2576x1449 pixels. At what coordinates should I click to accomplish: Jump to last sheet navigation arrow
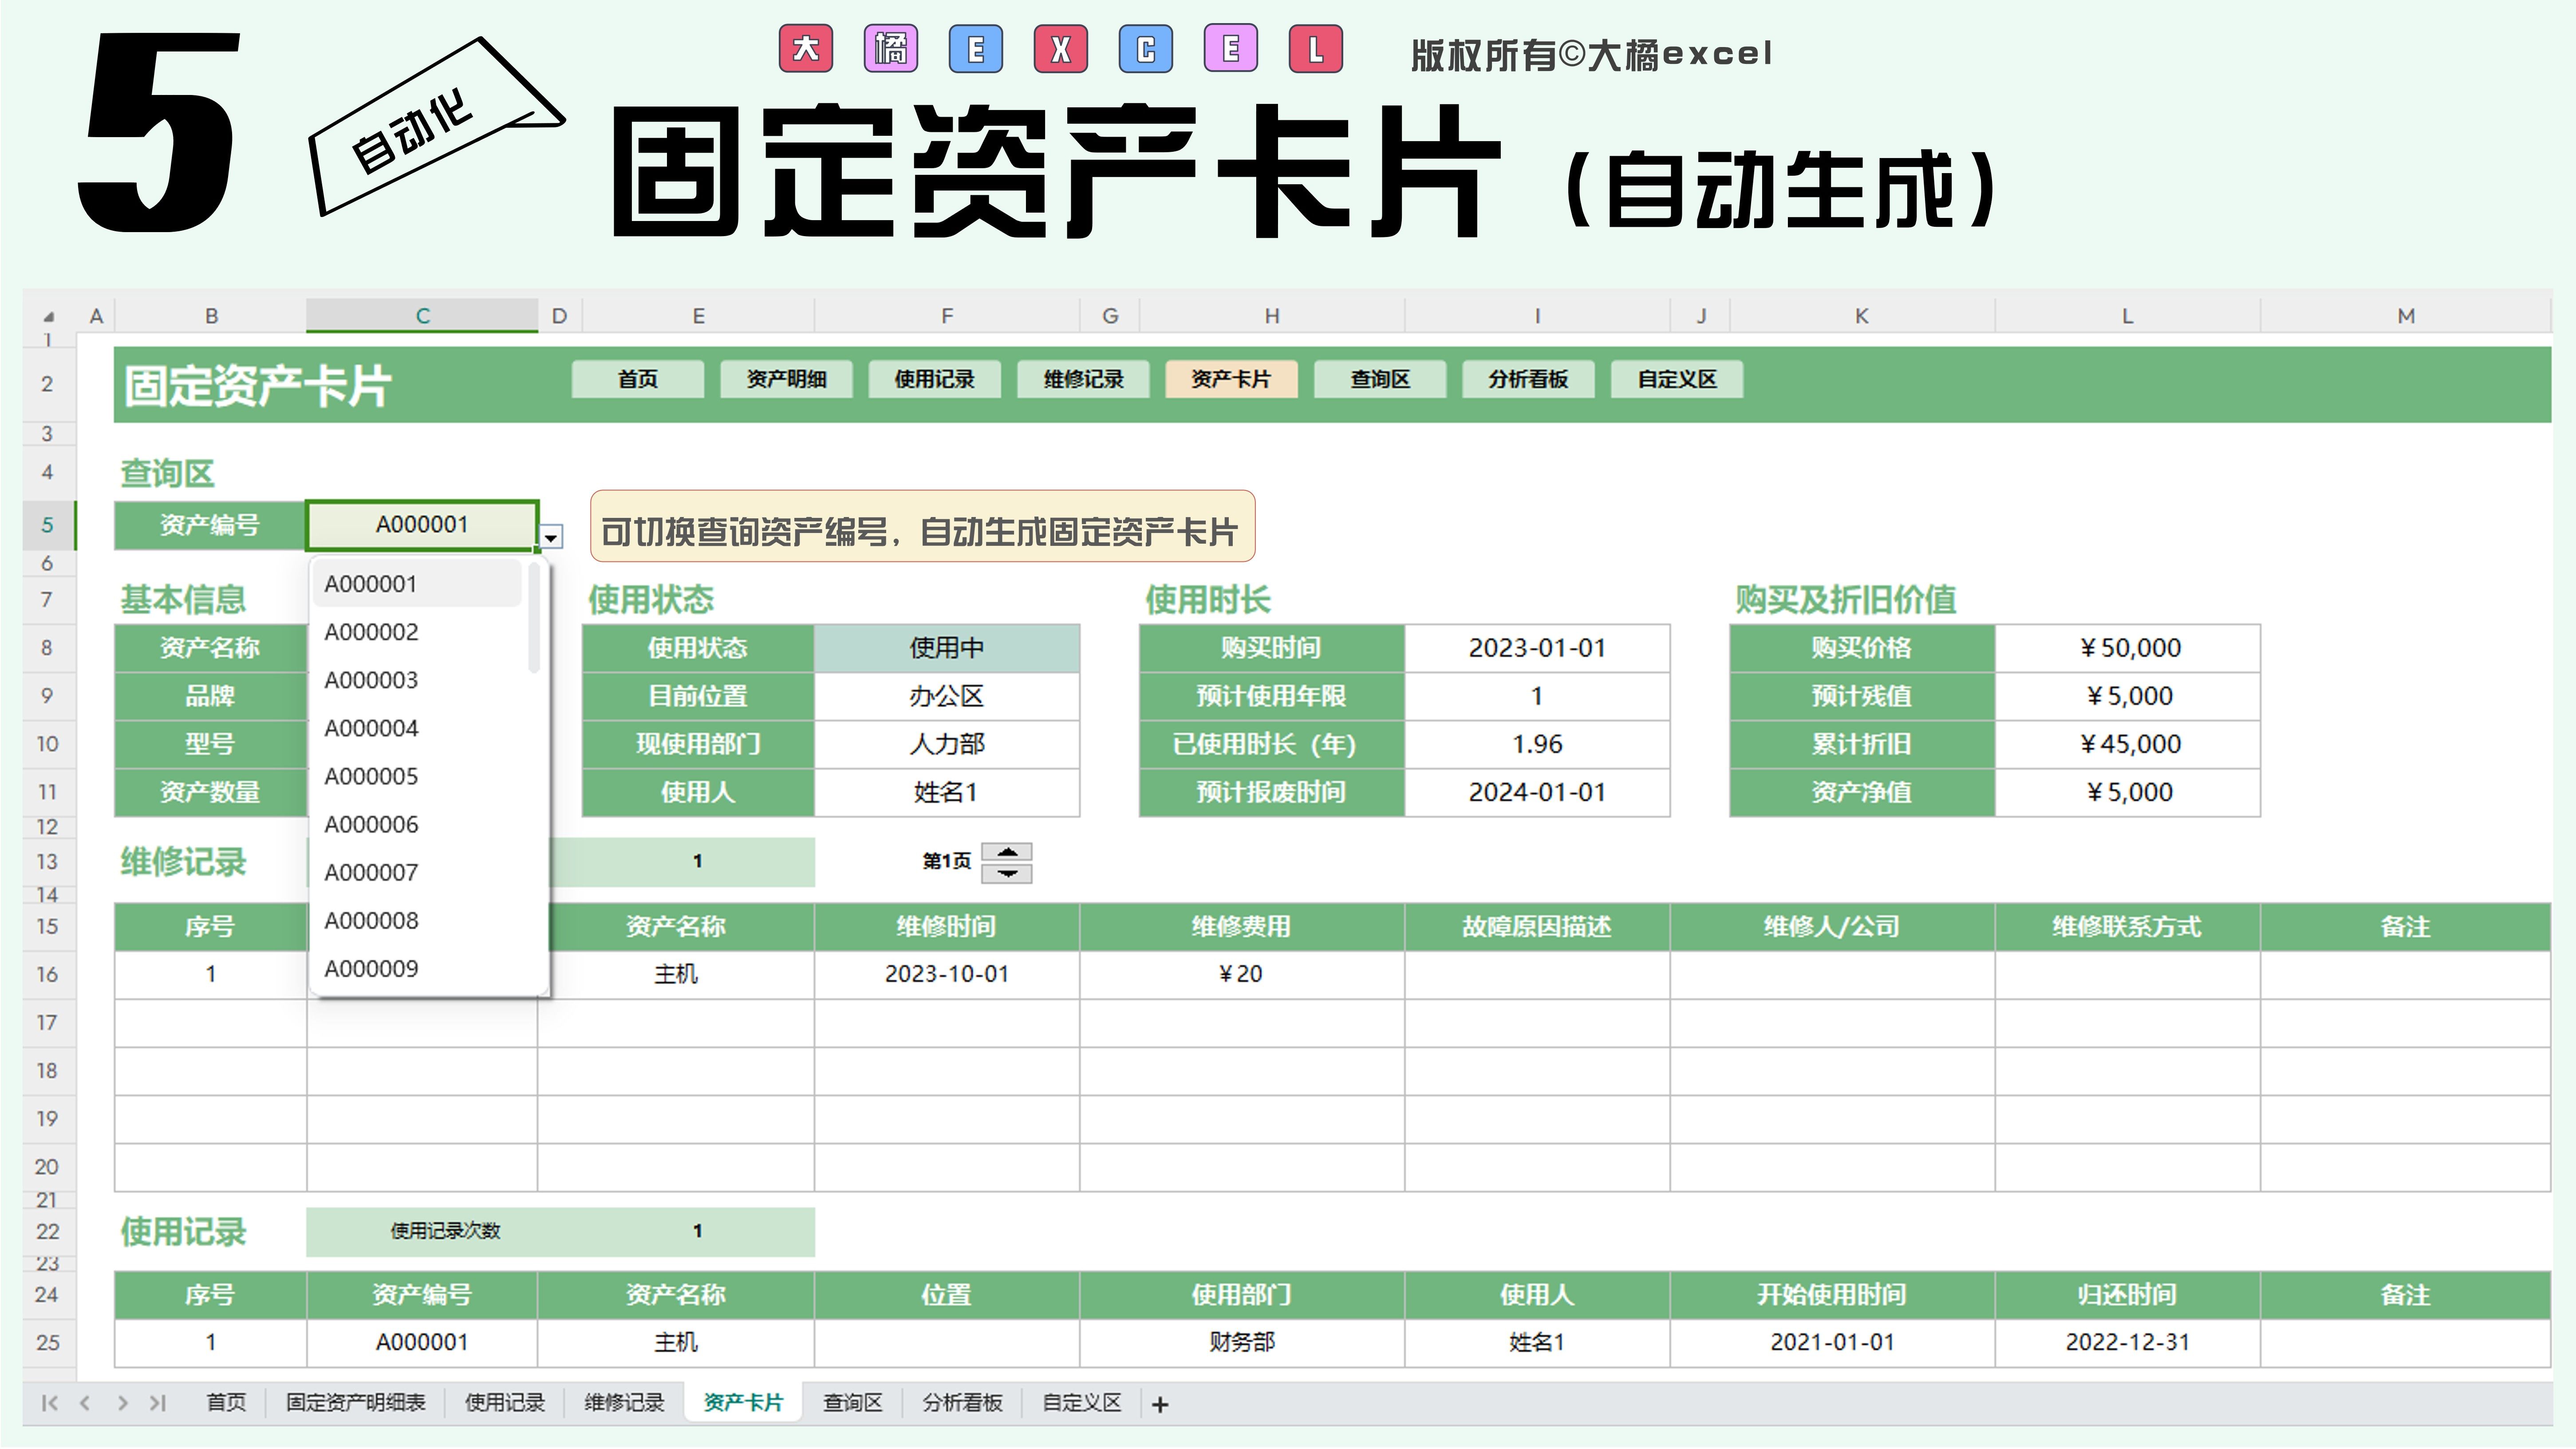click(x=157, y=1403)
